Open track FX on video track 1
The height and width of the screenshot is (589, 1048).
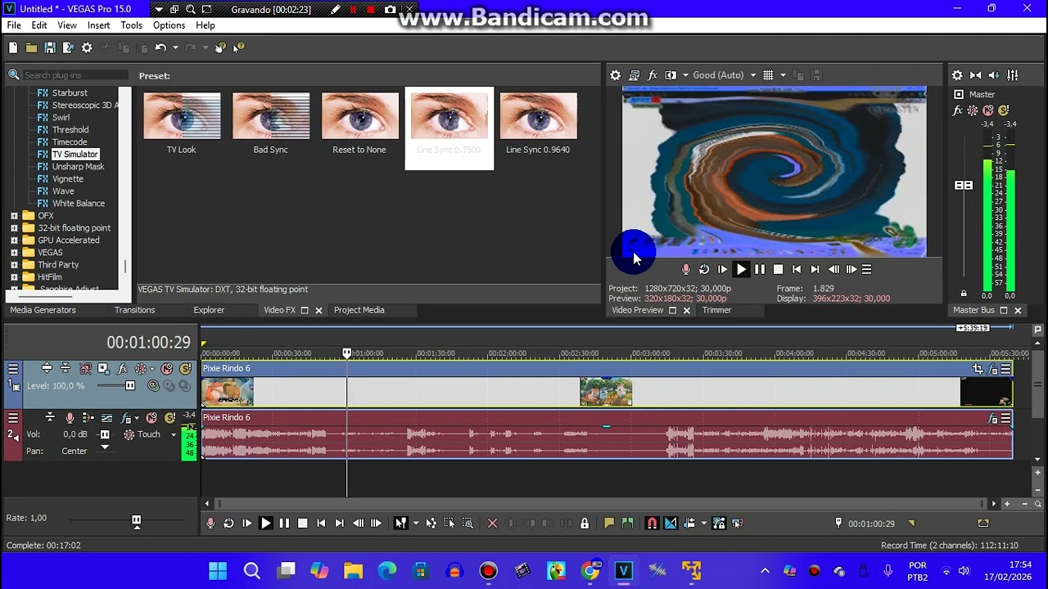click(122, 369)
